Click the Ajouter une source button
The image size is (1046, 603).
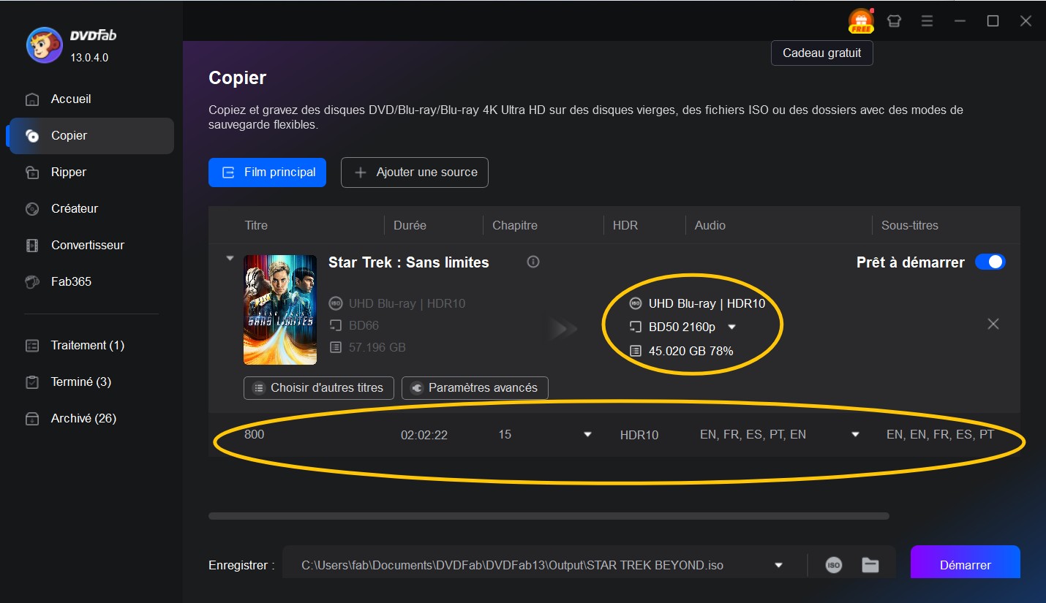click(414, 172)
